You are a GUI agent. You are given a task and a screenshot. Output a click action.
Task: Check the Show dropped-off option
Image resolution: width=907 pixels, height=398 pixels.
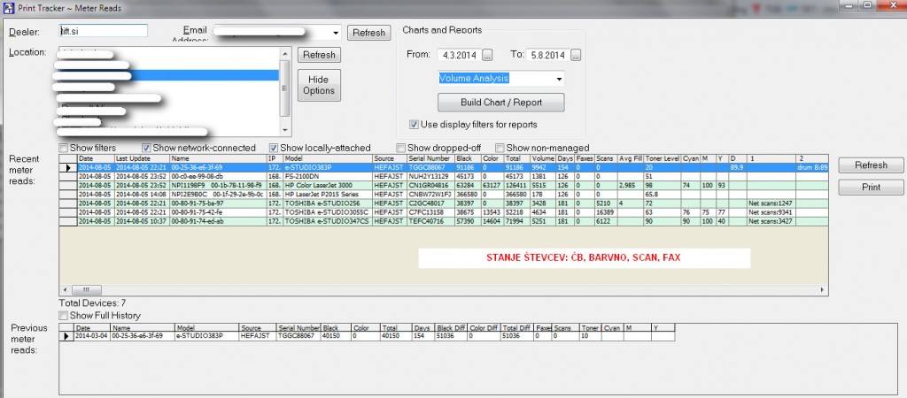click(401, 148)
